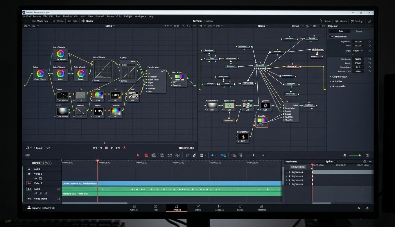Click the red timeline playhead marker
This screenshot has width=395, height=227.
[x=98, y=161]
